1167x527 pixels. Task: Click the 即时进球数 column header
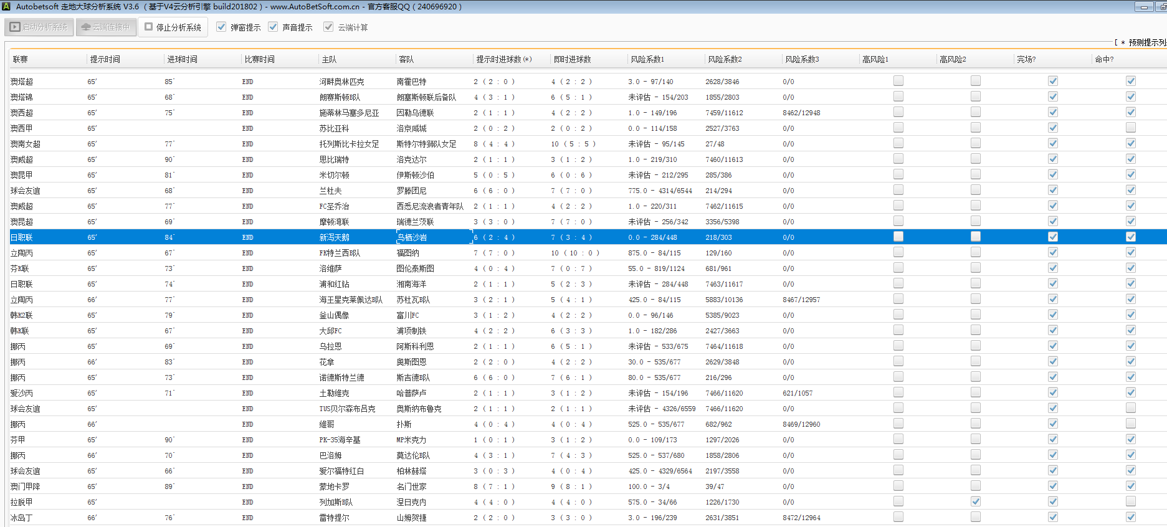(572, 59)
